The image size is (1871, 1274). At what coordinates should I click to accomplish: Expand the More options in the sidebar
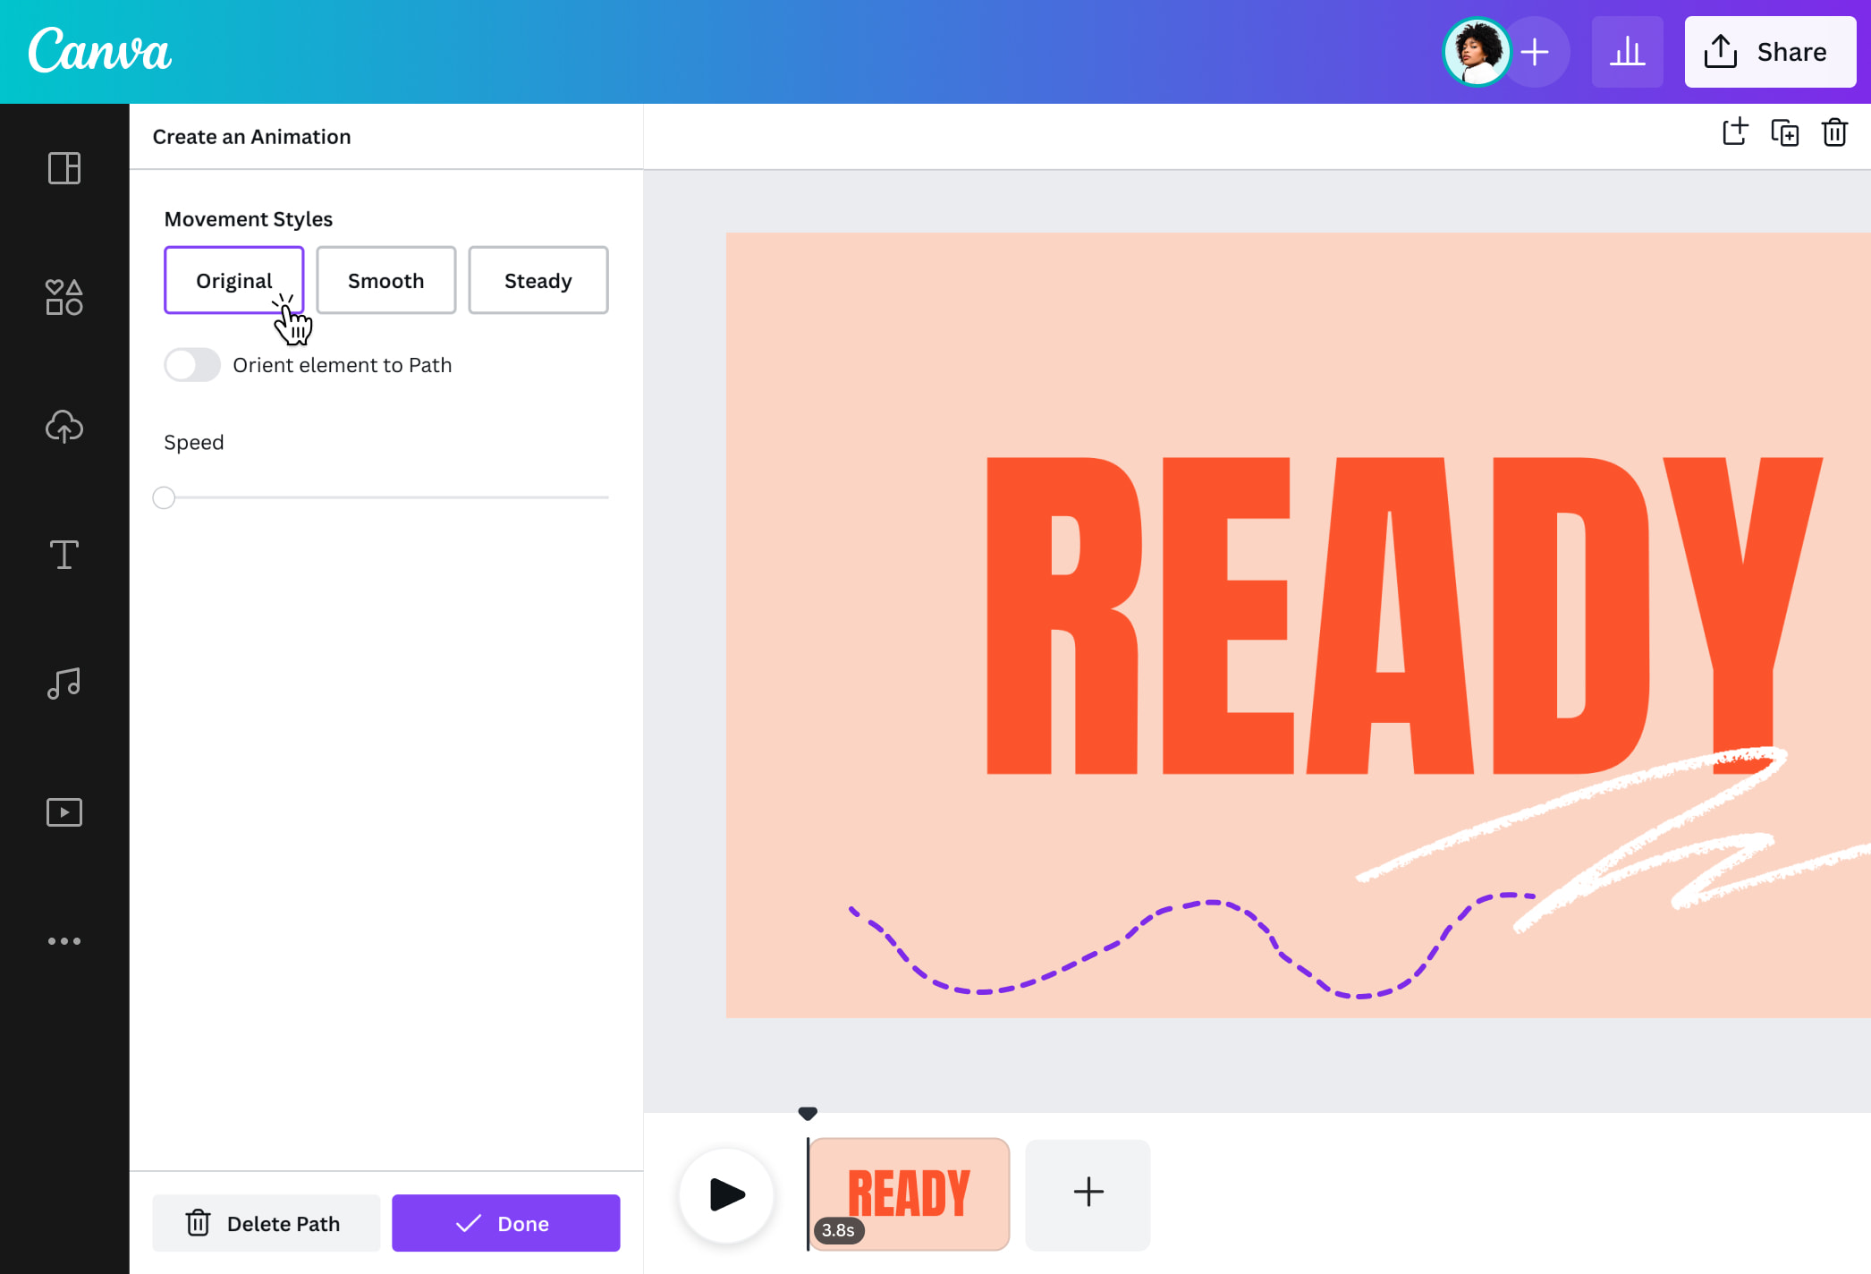pyautogui.click(x=63, y=940)
